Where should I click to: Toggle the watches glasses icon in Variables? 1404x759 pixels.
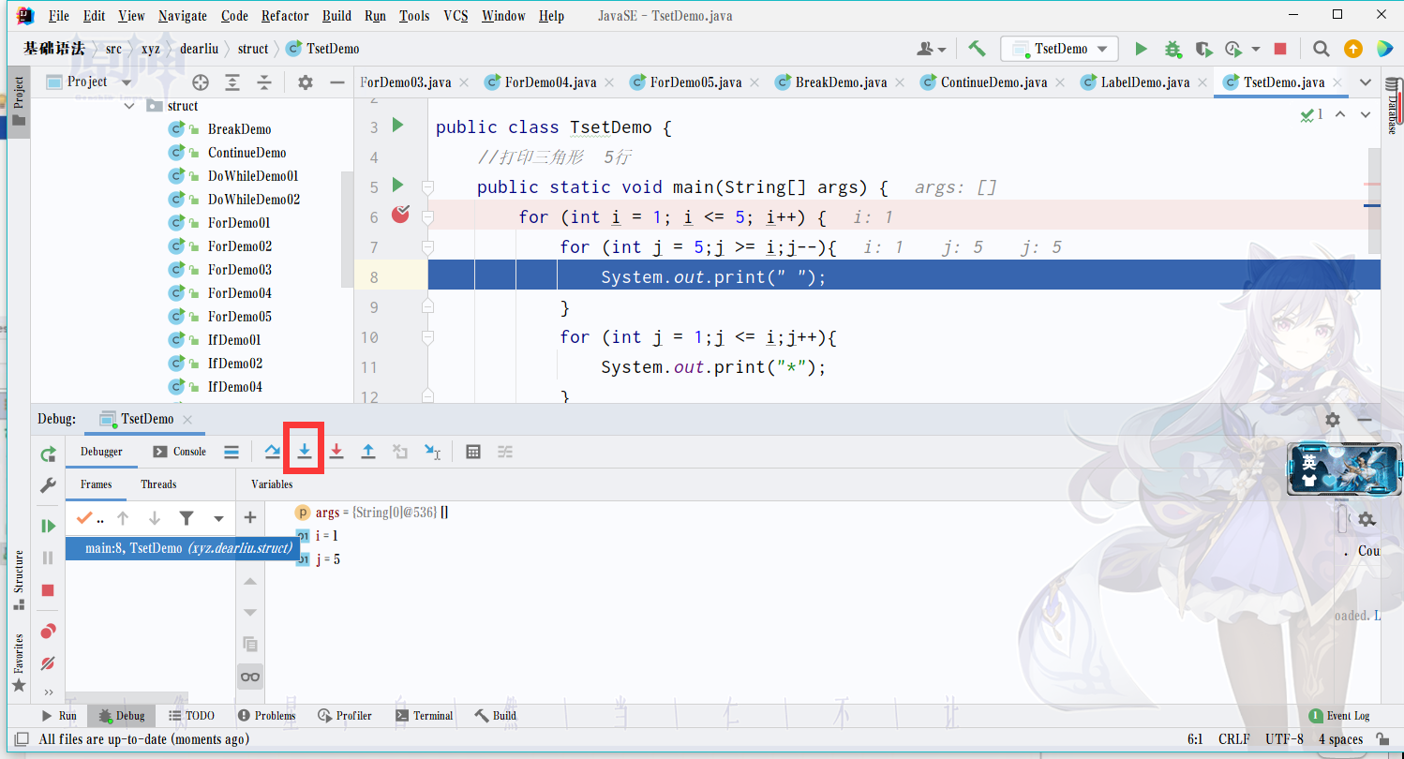pyautogui.click(x=250, y=677)
